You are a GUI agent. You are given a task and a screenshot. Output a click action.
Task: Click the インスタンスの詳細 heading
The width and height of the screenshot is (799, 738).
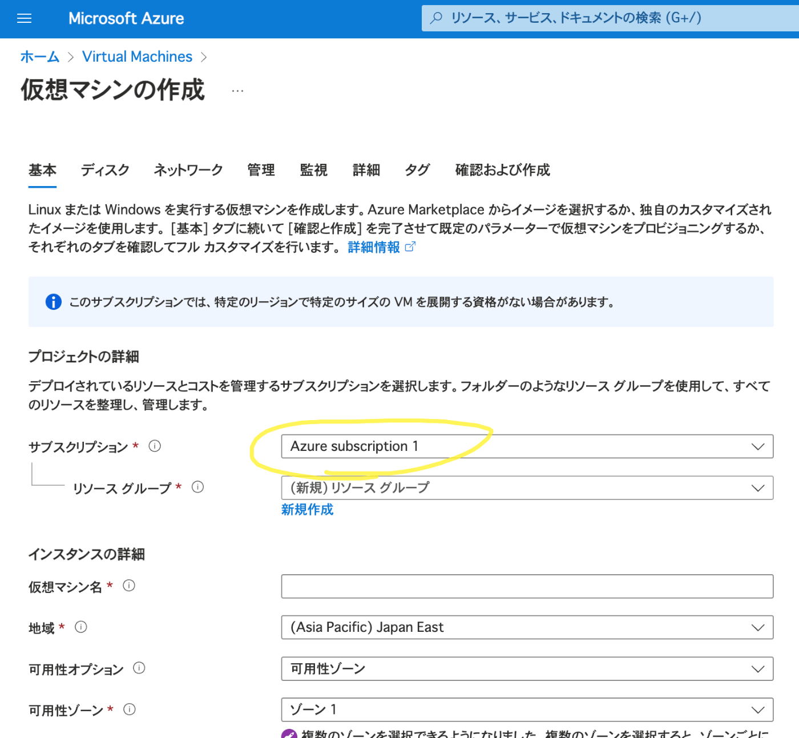pos(87,554)
